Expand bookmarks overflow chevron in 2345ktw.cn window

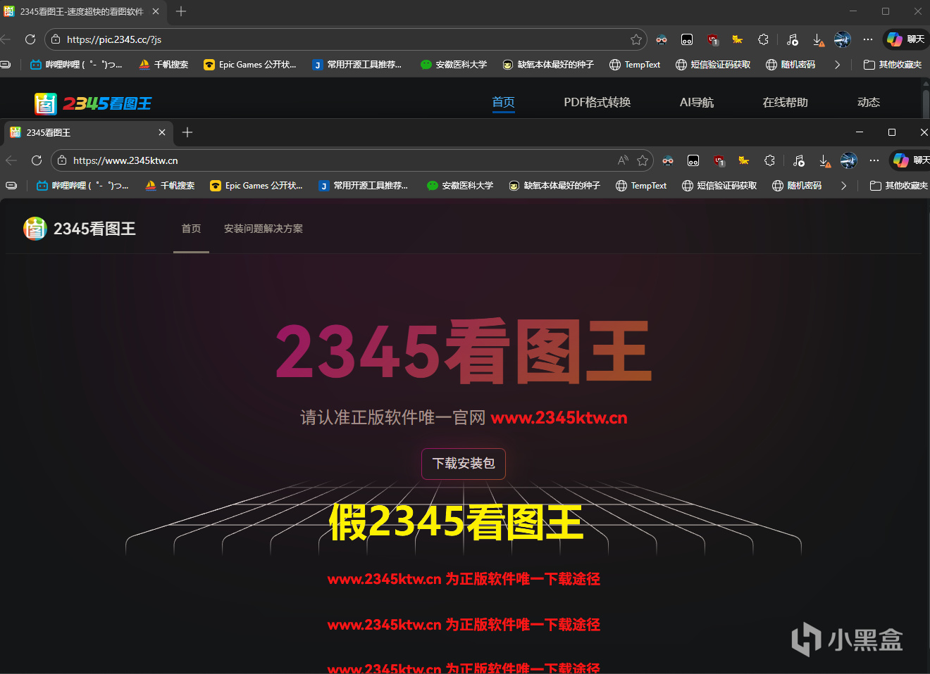tap(843, 186)
